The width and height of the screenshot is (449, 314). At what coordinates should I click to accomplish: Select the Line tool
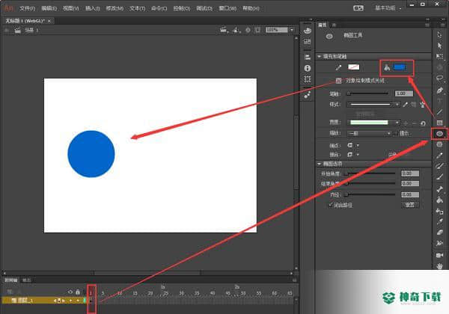pos(439,111)
